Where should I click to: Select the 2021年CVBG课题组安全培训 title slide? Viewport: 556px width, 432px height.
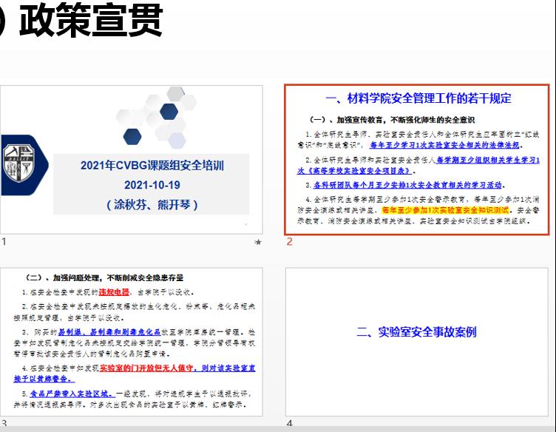(132, 159)
